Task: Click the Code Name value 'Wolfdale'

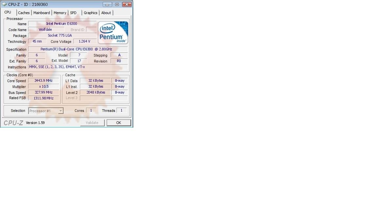Action: coord(46,29)
